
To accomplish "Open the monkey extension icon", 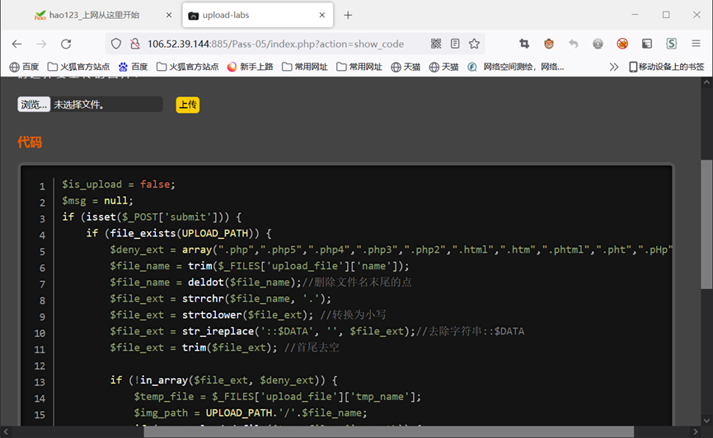I will (549, 44).
